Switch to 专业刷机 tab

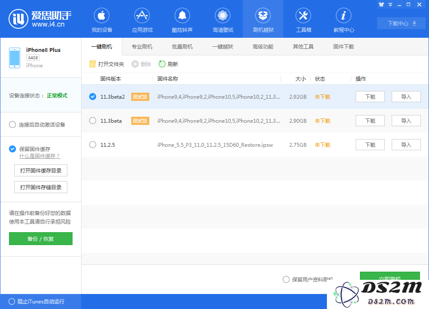coord(142,46)
